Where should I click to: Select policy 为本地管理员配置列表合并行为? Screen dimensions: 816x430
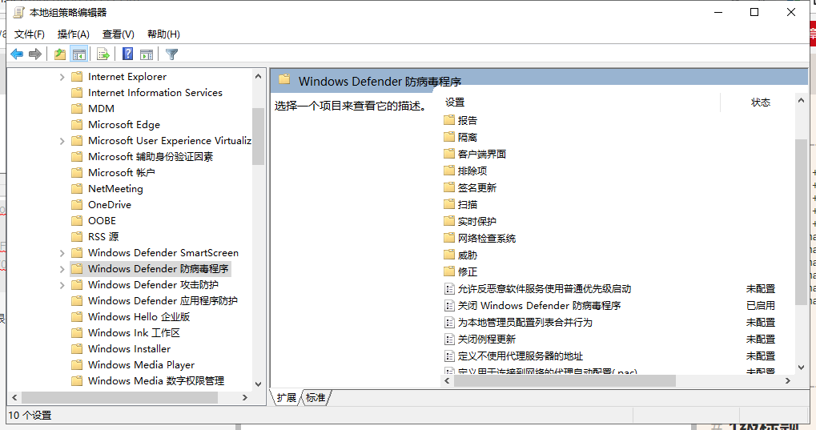pyautogui.click(x=525, y=323)
